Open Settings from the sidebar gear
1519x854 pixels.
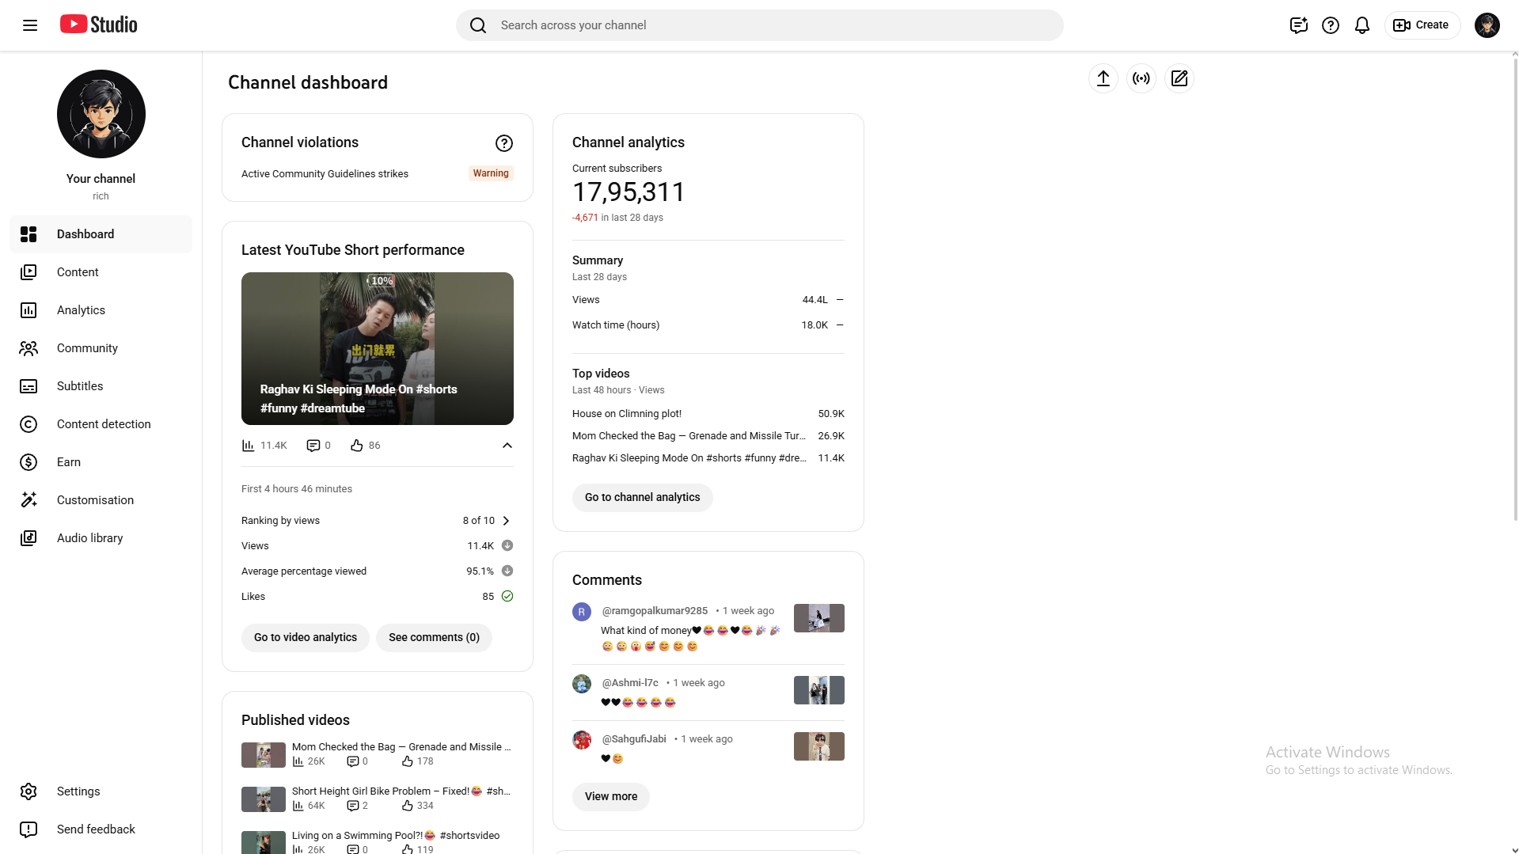(78, 791)
